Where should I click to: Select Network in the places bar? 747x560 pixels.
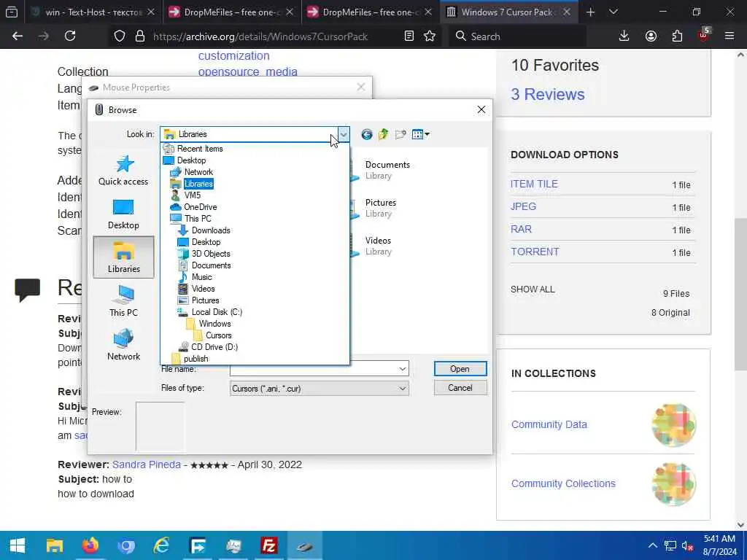click(123, 345)
